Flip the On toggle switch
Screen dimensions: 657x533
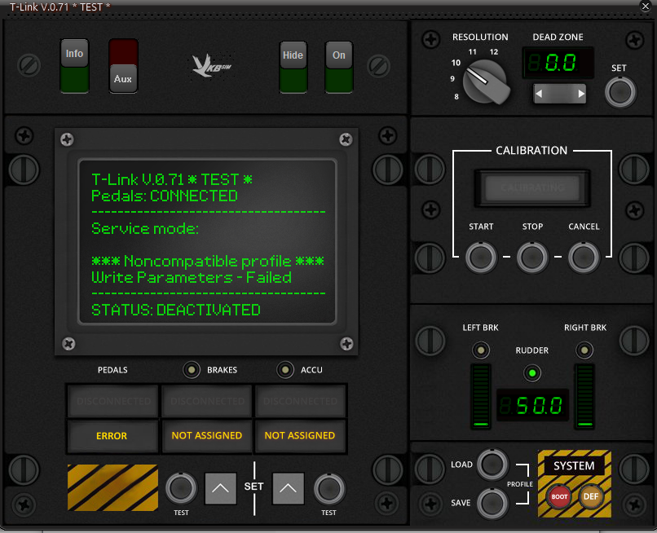point(339,67)
